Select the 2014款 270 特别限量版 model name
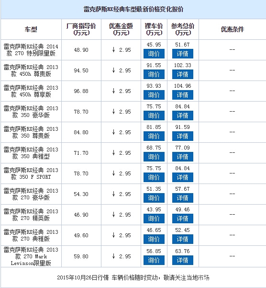Image resolution: width=266 pixels, height=288 pixels. (31, 50)
